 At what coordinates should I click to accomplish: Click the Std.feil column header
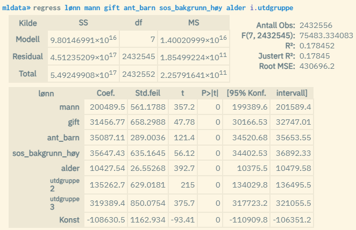pos(147,93)
